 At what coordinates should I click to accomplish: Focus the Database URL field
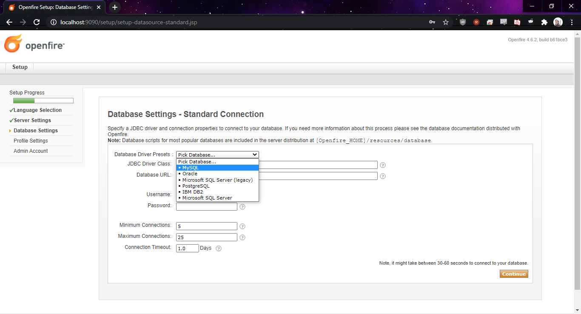(x=277, y=176)
